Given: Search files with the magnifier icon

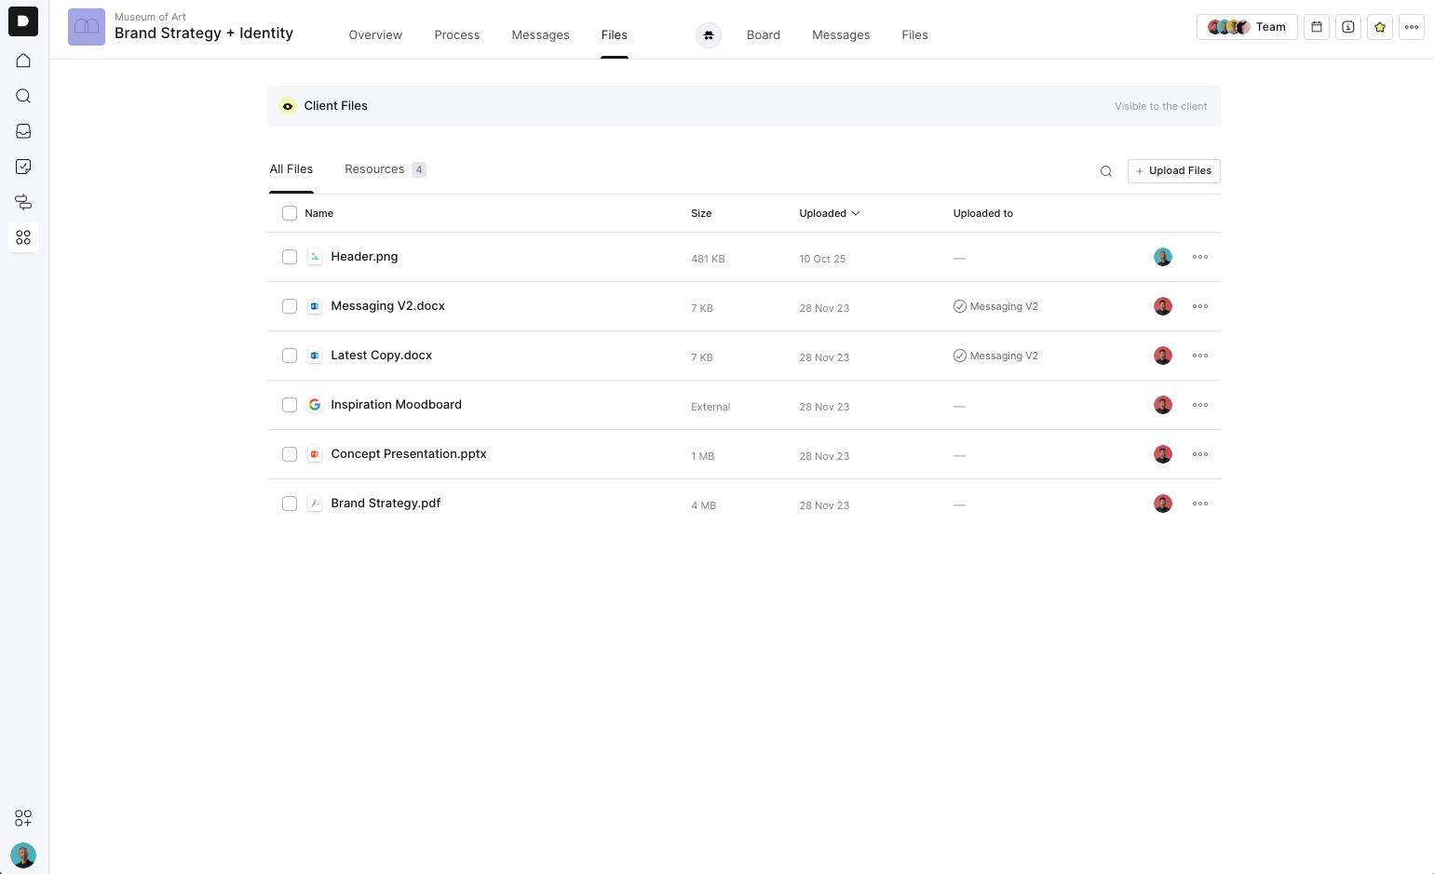Looking at the screenshot, I should (x=1106, y=171).
